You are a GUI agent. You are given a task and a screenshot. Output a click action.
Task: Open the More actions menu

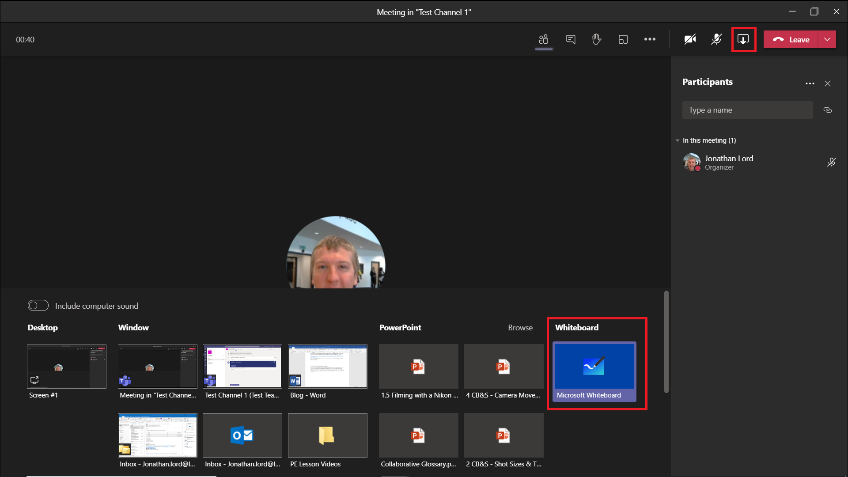649,39
